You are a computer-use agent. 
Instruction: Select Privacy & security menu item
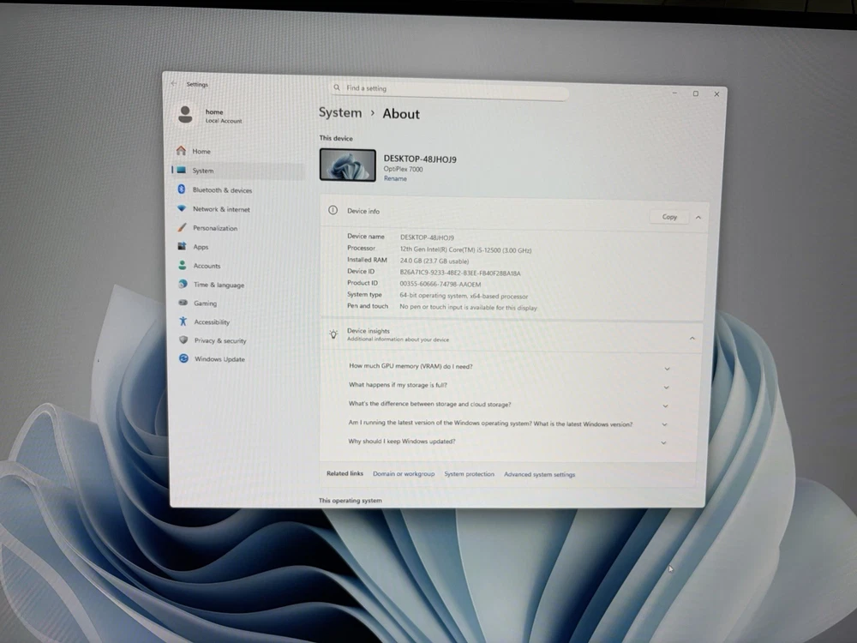[219, 340]
